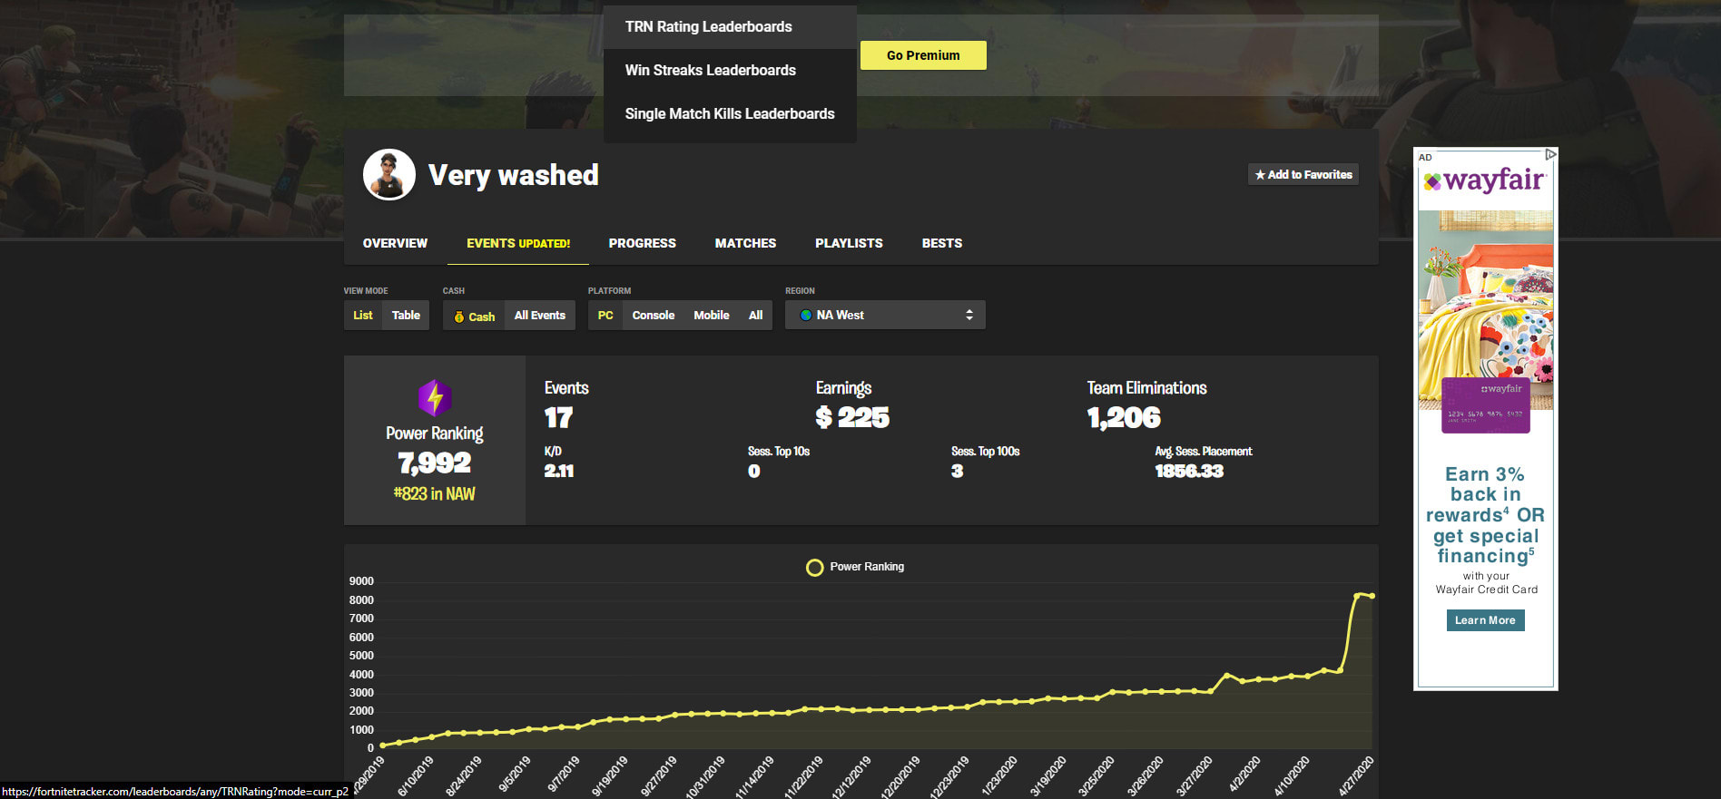Switch to the Playlists tab

click(849, 243)
